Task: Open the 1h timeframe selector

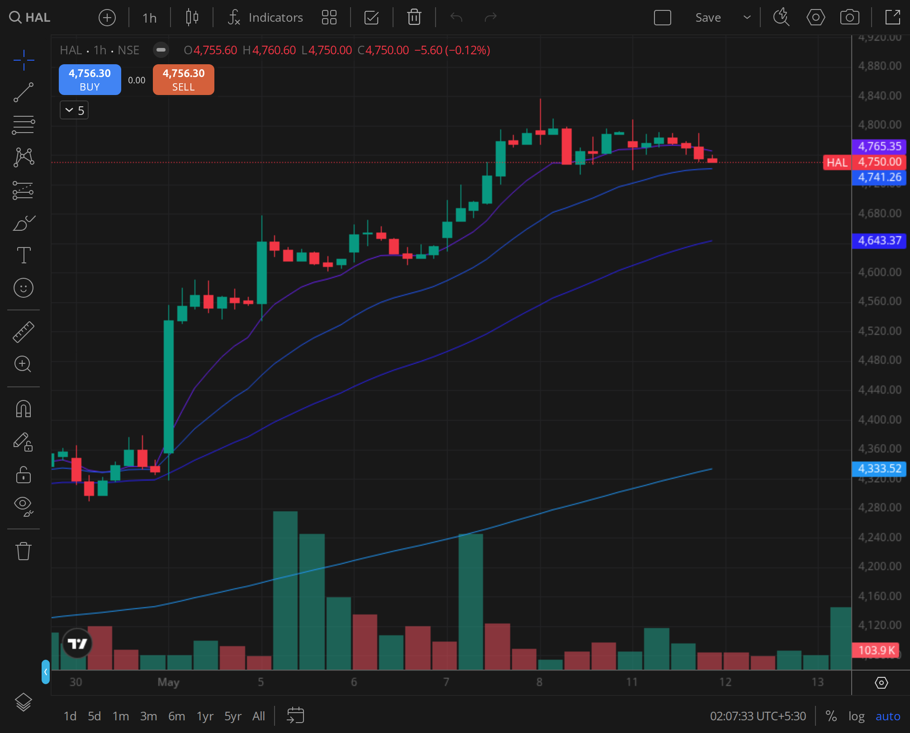Action: [149, 18]
